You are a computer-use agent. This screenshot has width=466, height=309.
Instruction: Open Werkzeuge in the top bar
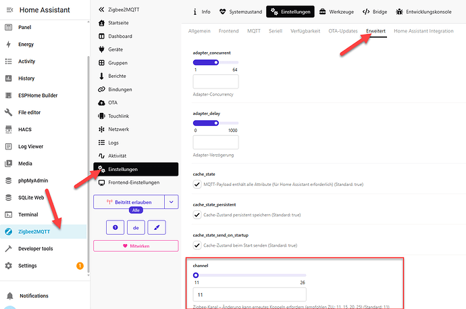click(336, 12)
